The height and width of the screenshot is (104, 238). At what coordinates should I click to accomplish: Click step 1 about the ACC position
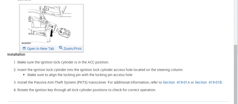(63, 62)
